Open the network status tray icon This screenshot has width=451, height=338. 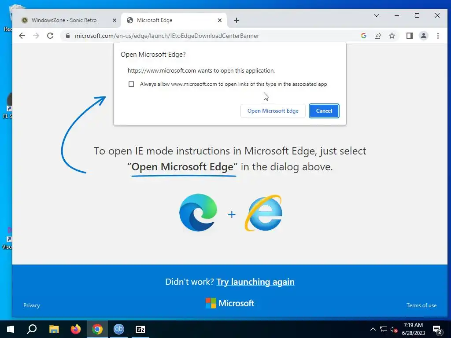click(x=384, y=329)
